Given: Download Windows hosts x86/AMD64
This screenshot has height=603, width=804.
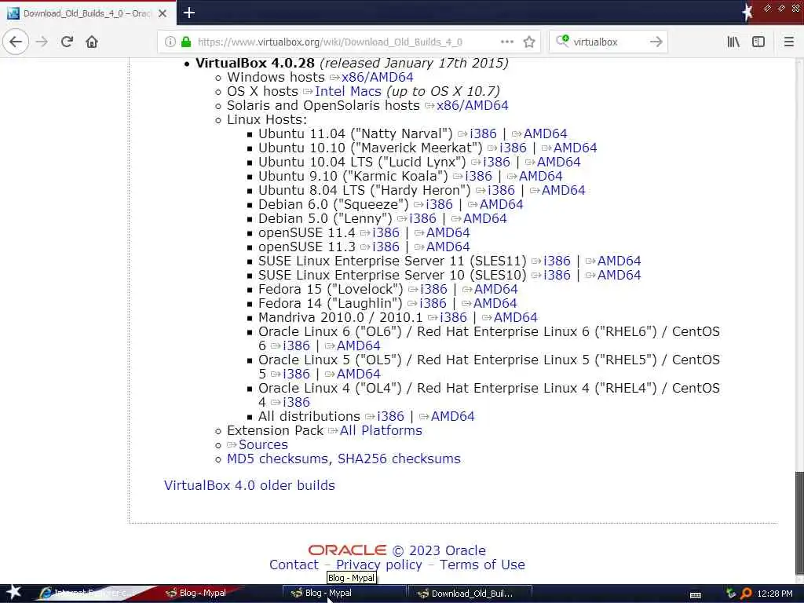Looking at the screenshot, I should click(377, 78).
